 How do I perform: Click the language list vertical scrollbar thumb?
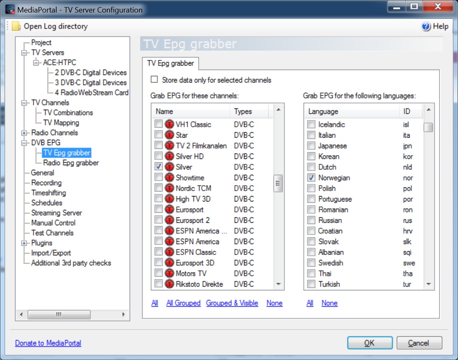(x=428, y=127)
